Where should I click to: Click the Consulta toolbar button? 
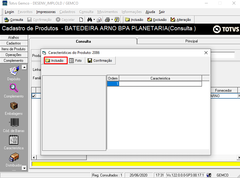pyautogui.click(x=14, y=20)
